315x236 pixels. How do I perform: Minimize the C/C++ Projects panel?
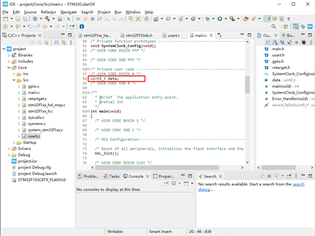pos(63,35)
